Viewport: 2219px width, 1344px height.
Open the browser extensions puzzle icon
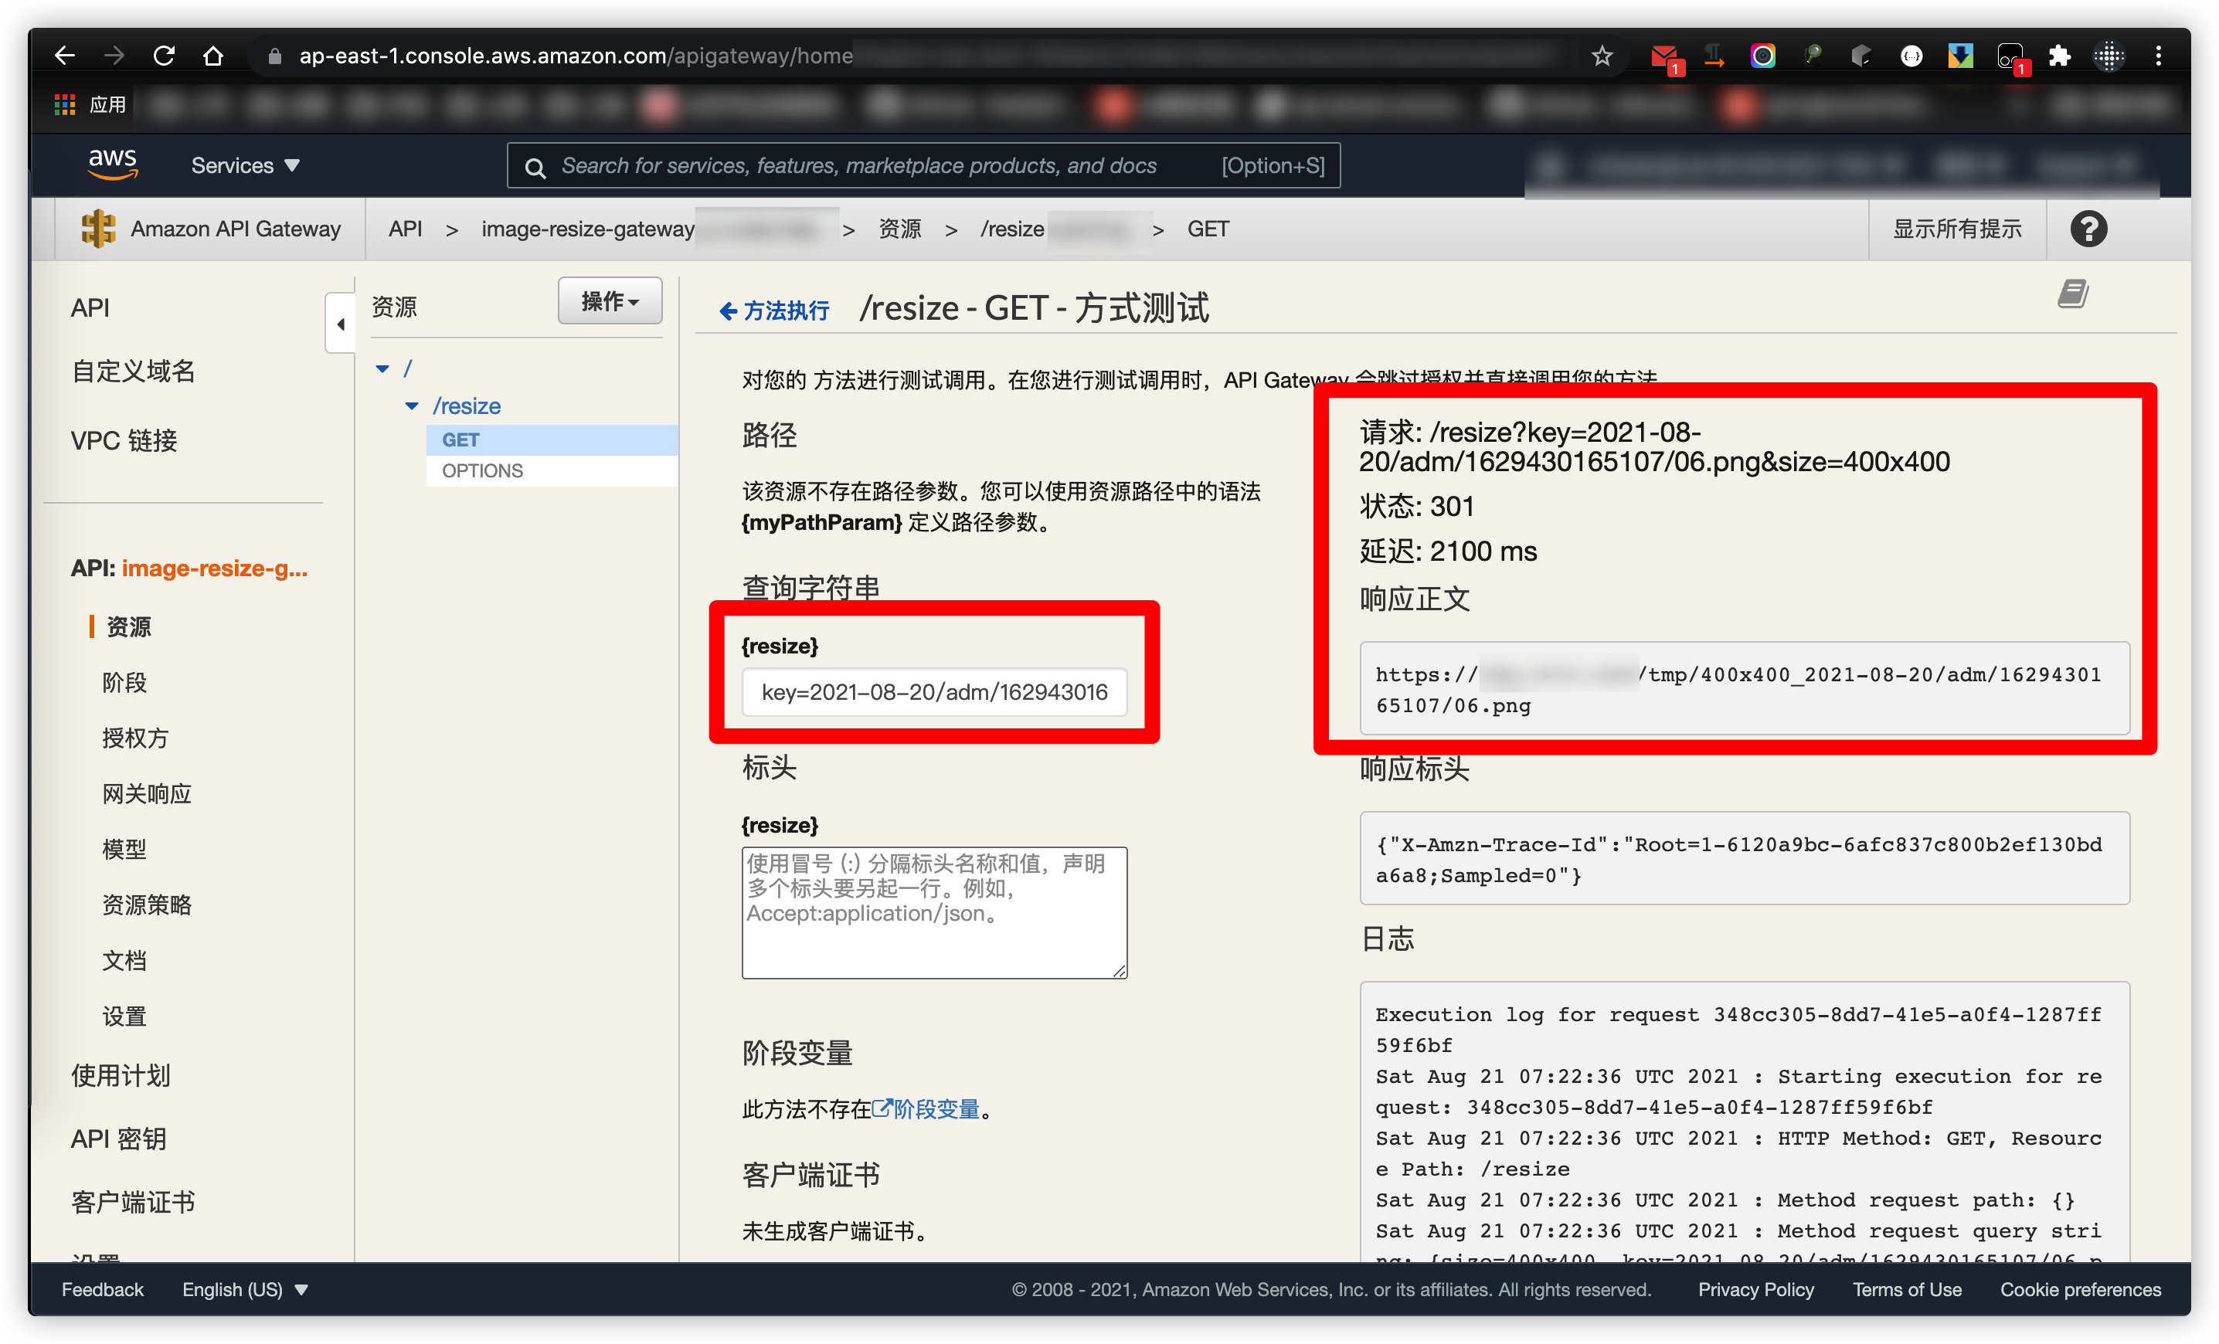click(2060, 56)
